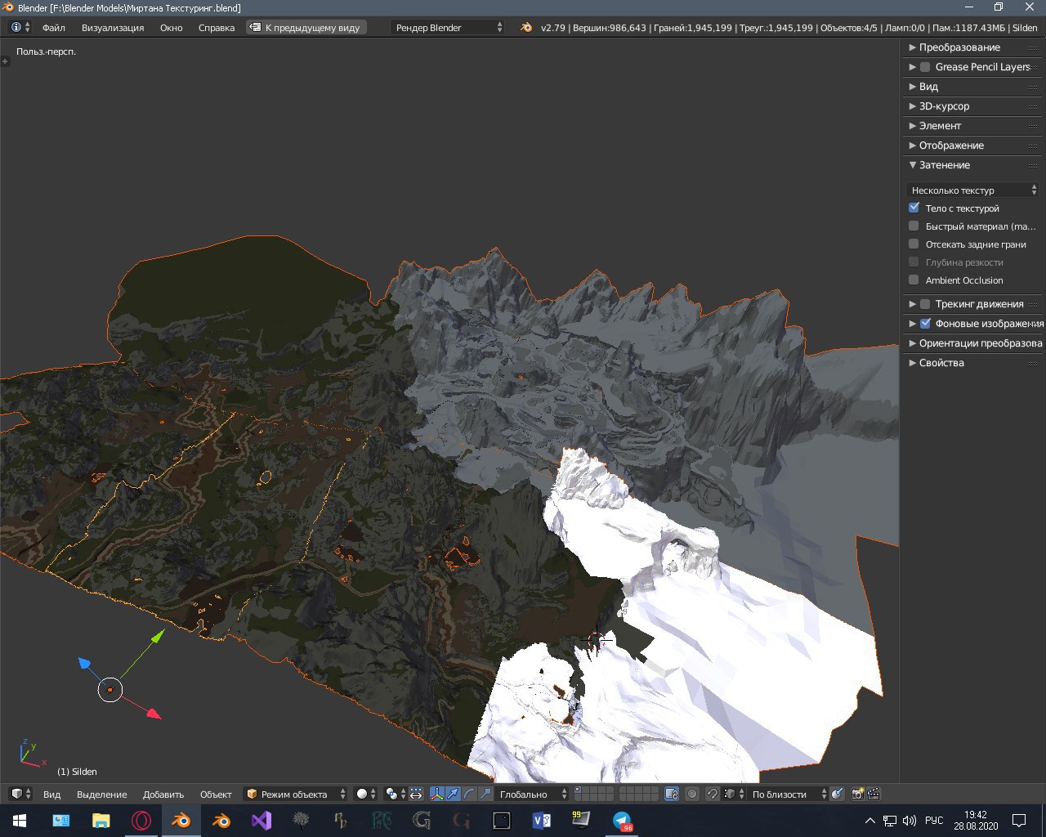1046x837 pixels.
Task: Click the Windows Start button
Action: (20, 820)
